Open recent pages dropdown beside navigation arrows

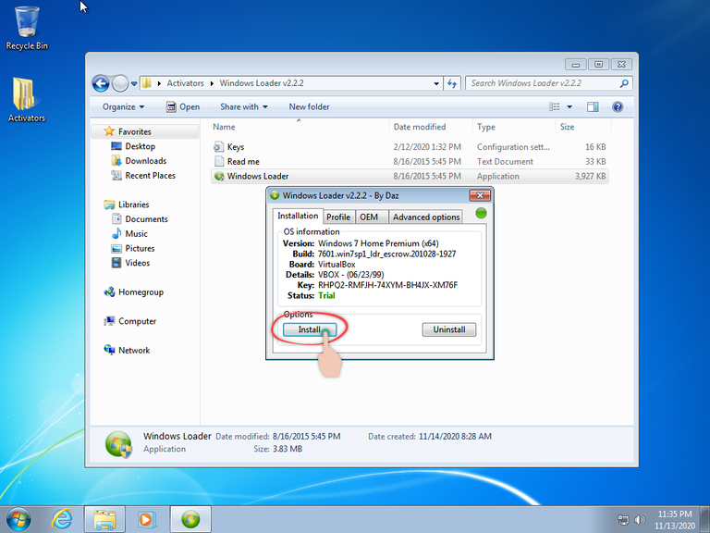pos(134,83)
